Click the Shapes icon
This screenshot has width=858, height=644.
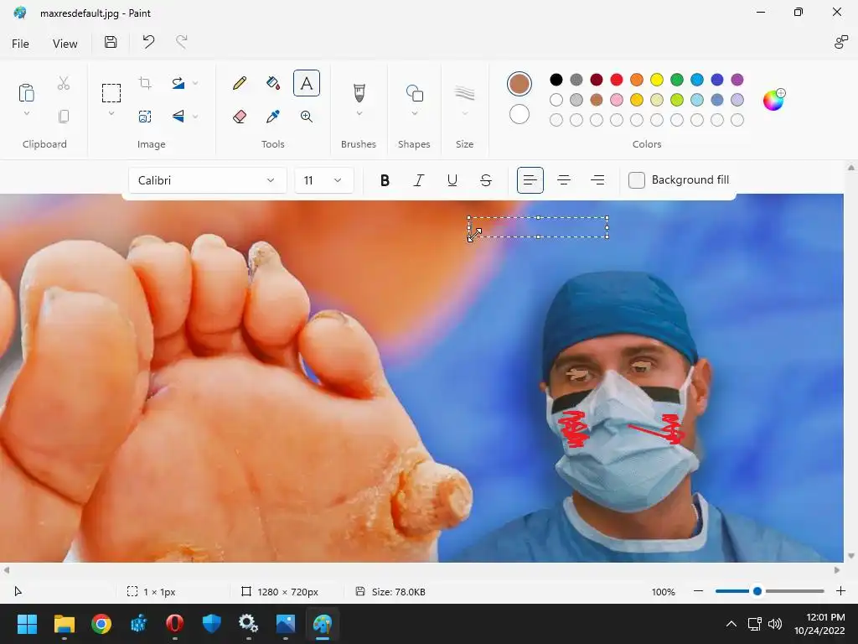[x=415, y=92]
